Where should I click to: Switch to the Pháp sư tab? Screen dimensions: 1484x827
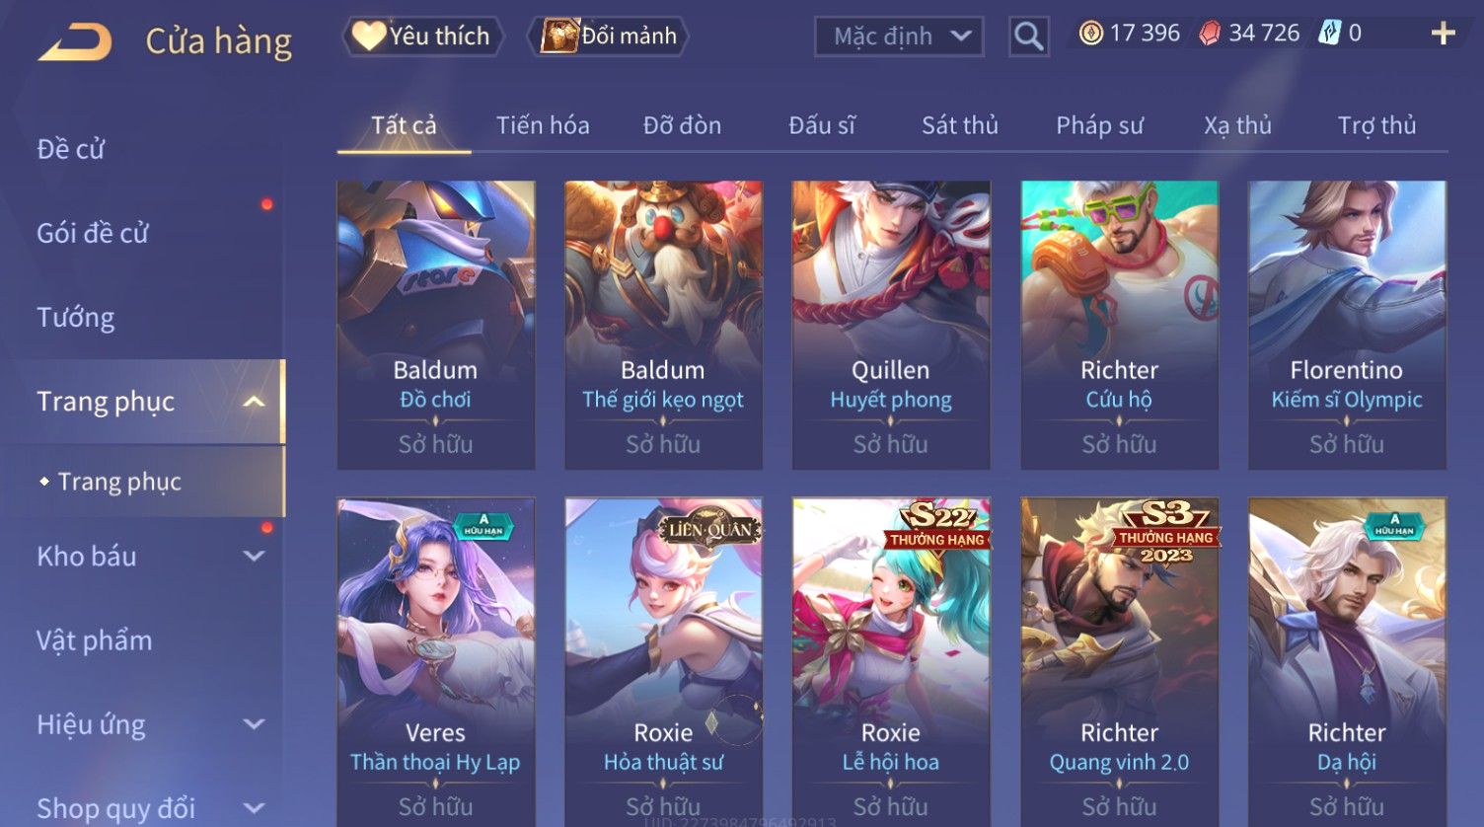(x=1099, y=125)
